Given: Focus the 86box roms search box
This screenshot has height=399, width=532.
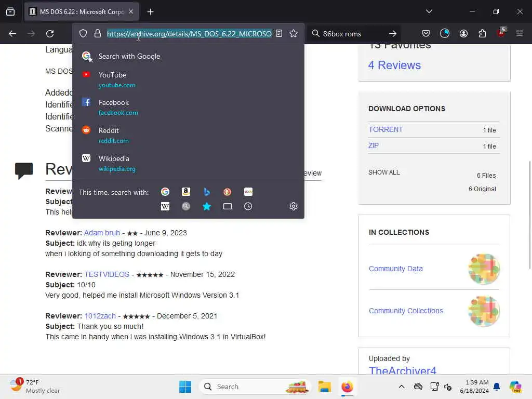Looking at the screenshot, I should [x=353, y=34].
